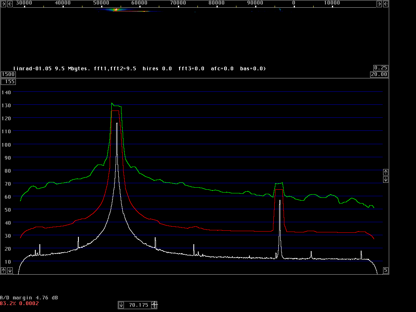Click the 80000 frequency scale label
This screenshot has height=312, width=416.
(217, 3)
